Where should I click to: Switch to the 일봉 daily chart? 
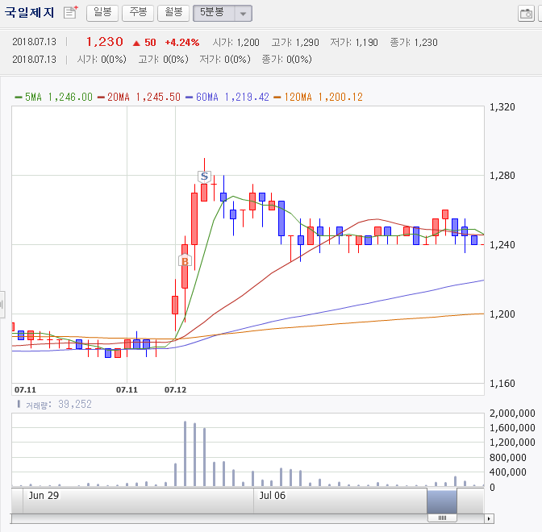pos(102,13)
